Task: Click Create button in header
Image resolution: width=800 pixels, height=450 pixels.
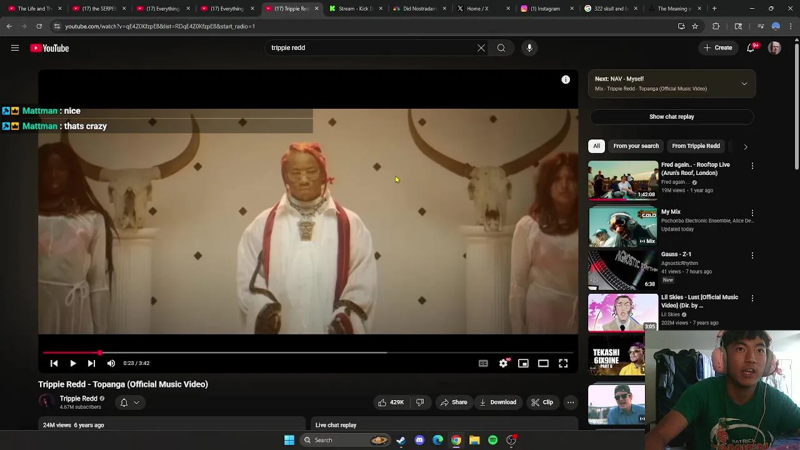Action: [x=717, y=48]
